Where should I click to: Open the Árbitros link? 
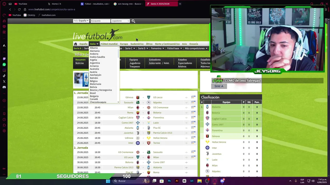tap(182, 67)
